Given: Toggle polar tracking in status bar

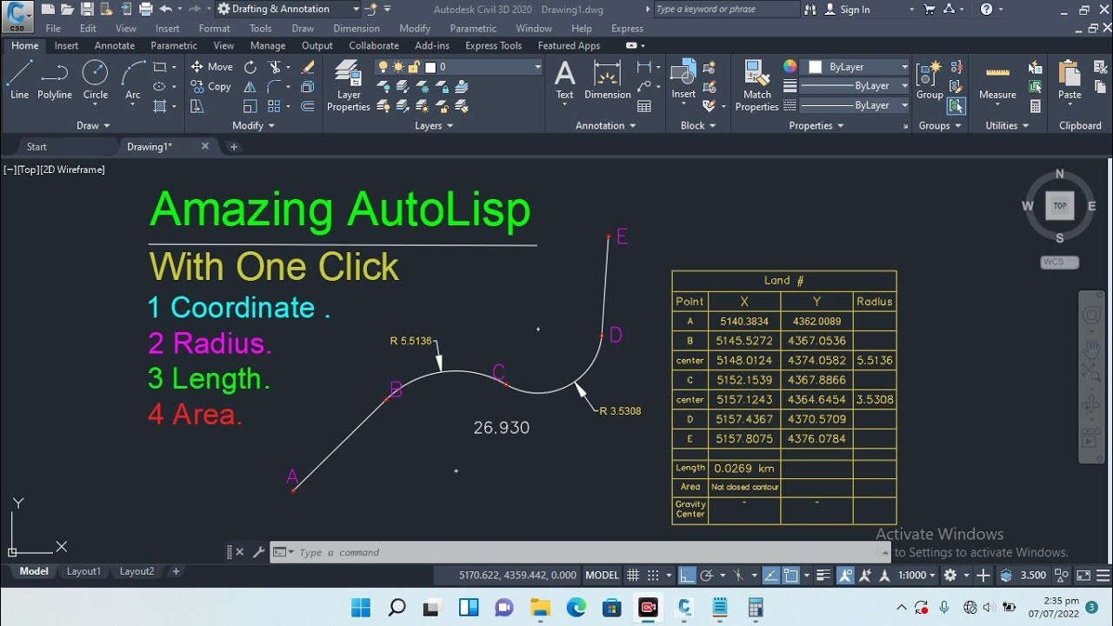Looking at the screenshot, I should tap(706, 575).
